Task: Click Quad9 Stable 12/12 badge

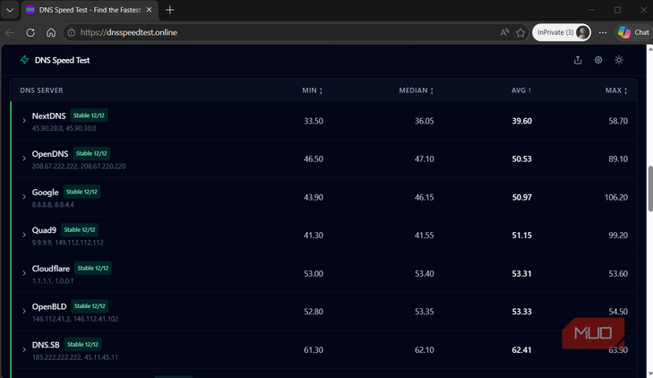Action: (x=80, y=229)
